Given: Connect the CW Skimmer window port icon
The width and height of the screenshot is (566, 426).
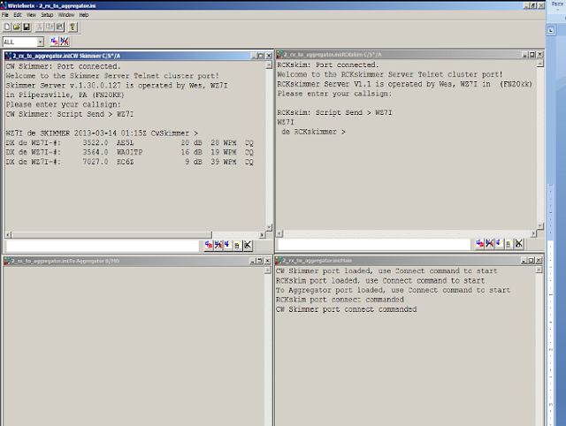Looking at the screenshot, I should tap(209, 246).
